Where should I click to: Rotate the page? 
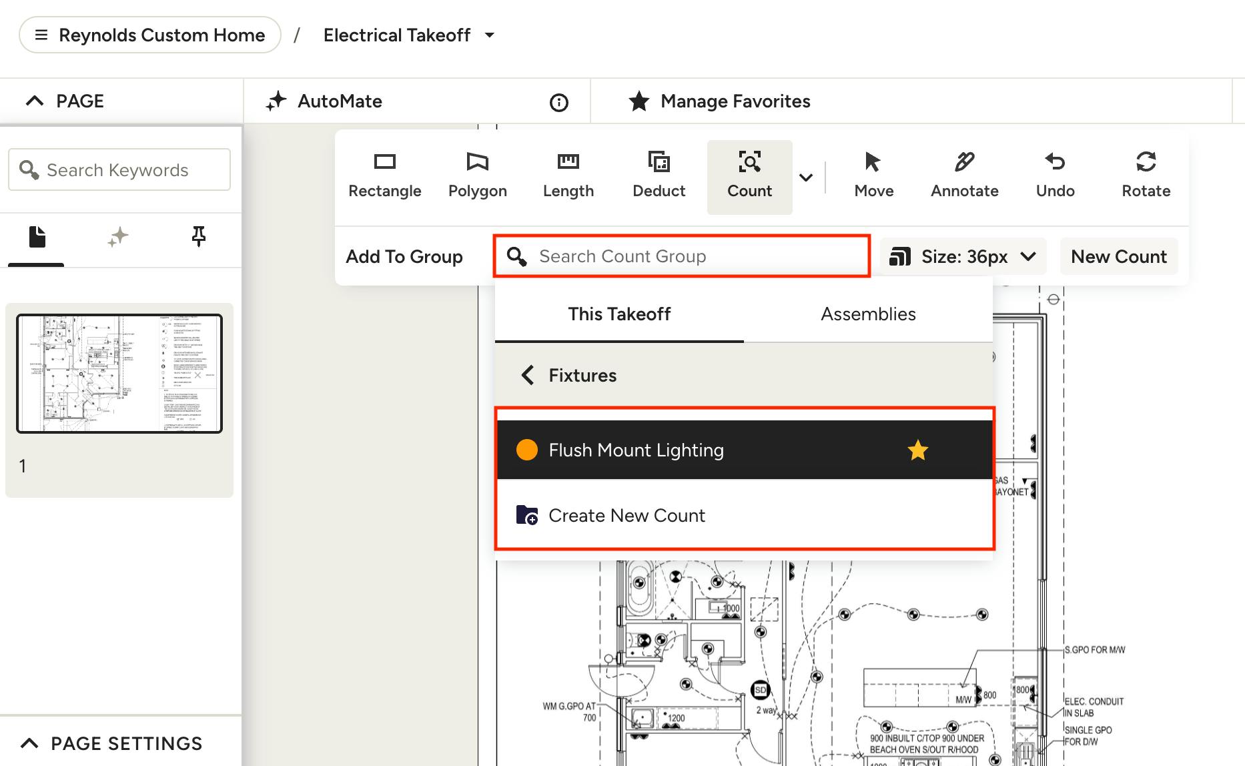1146,175
